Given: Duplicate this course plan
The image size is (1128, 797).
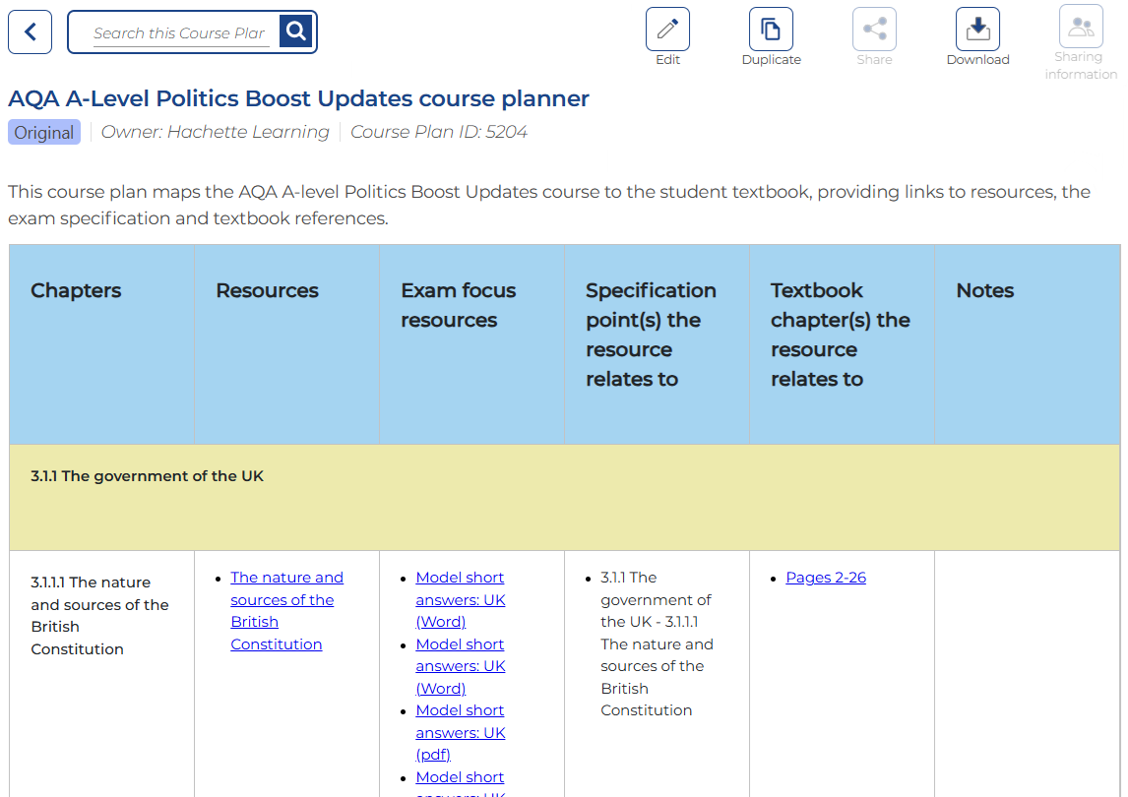Looking at the screenshot, I should [771, 30].
